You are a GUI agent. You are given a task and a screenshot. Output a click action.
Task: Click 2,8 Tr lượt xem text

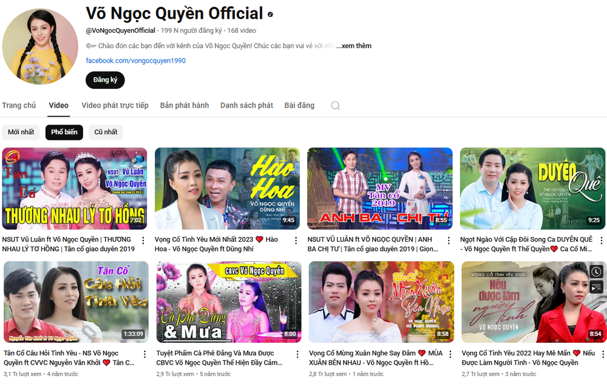pos(328,374)
